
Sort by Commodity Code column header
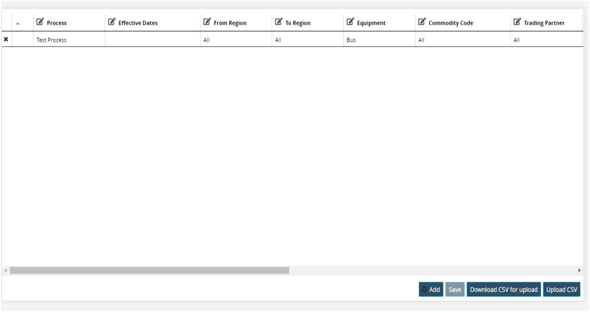pos(451,23)
